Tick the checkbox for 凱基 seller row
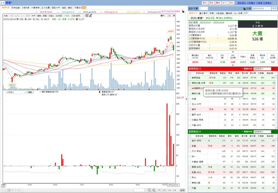This screenshot has height=193, width=278. 190,146
